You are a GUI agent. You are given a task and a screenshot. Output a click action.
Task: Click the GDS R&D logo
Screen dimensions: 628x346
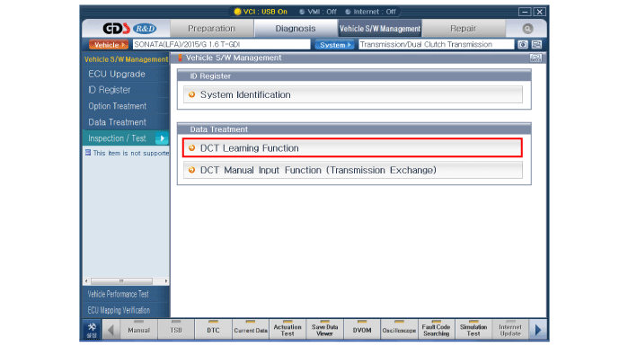tap(129, 29)
